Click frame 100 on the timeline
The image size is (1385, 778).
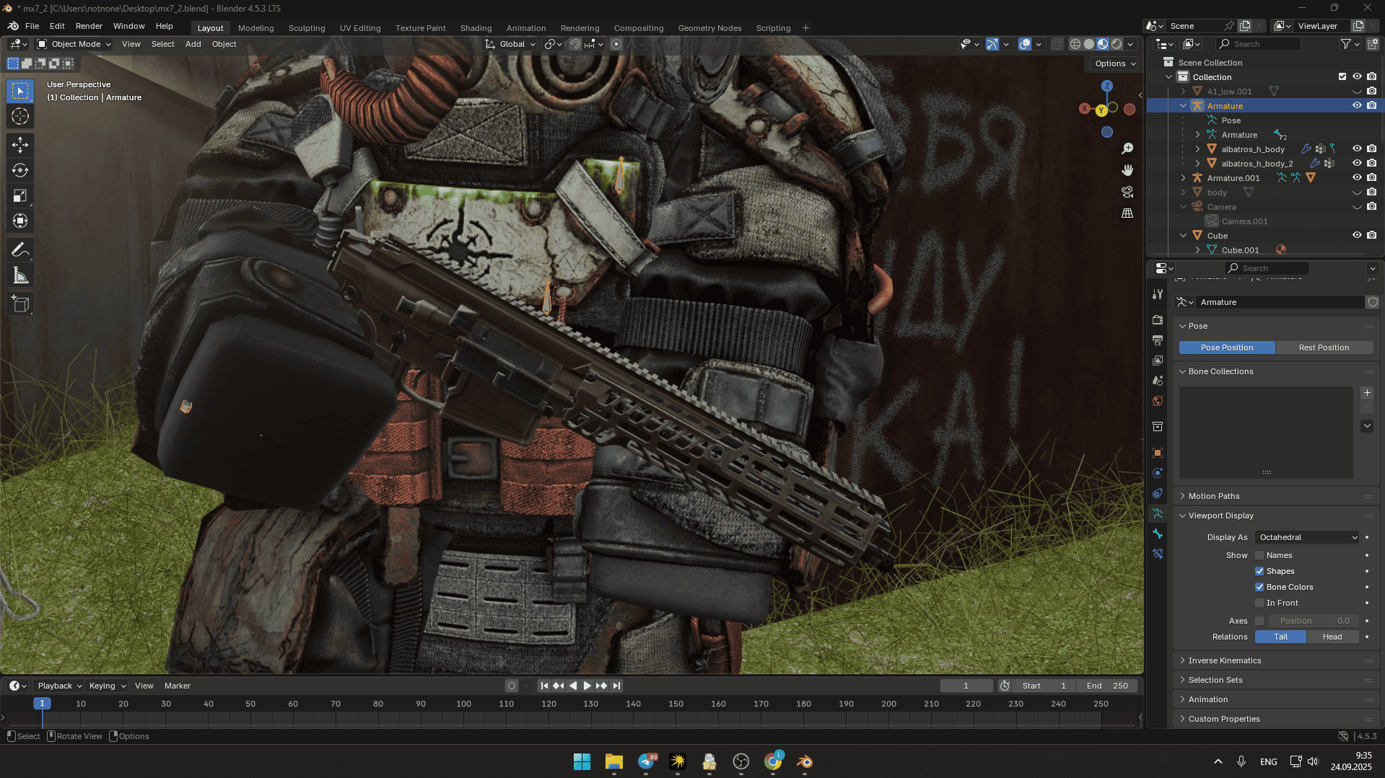(463, 704)
